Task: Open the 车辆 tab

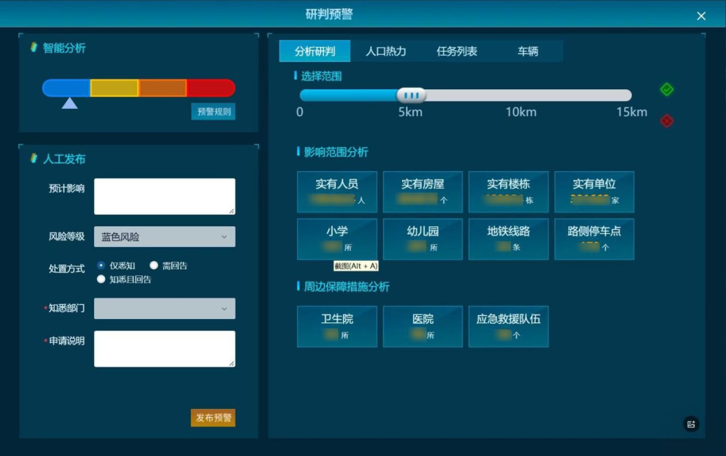Action: pyautogui.click(x=528, y=51)
